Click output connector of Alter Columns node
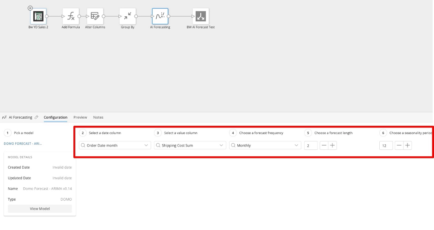Image resolution: width=434 pixels, height=230 pixels. coord(103,16)
